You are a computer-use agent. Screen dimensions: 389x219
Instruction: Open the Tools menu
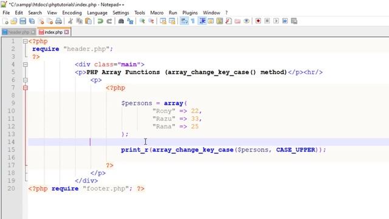[x=140, y=13]
